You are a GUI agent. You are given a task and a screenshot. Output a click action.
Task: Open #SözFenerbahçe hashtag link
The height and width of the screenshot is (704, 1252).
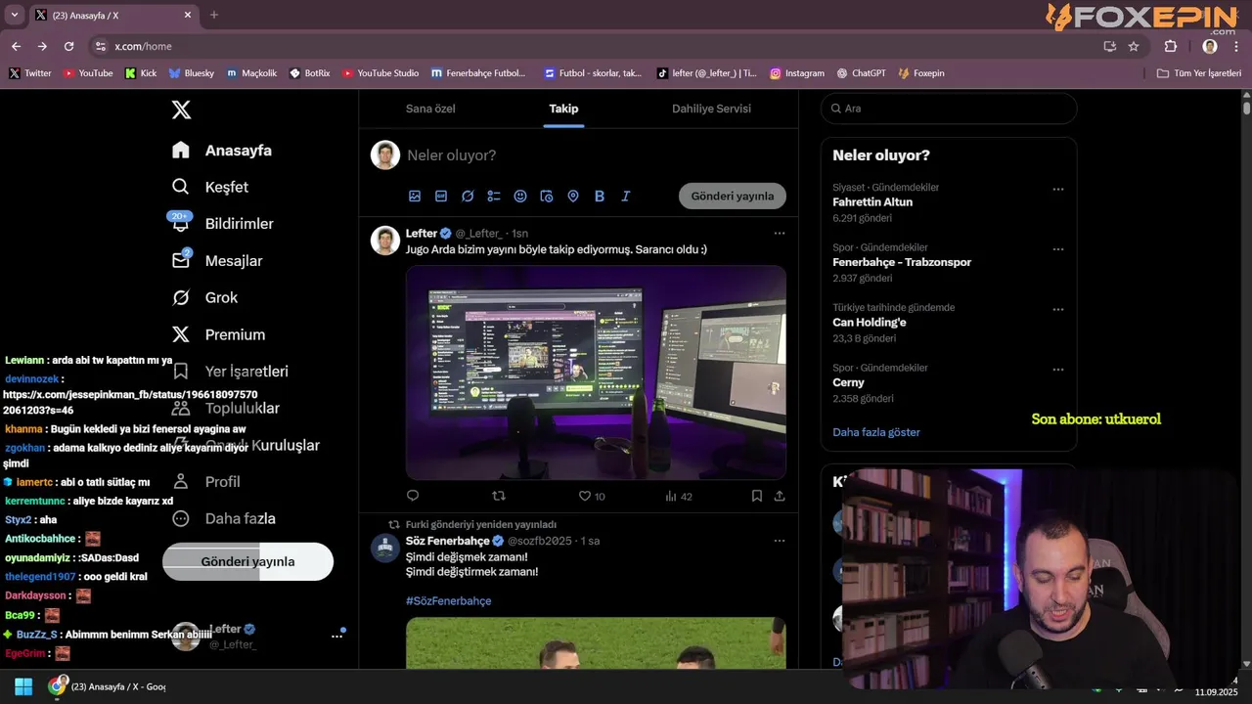point(449,600)
